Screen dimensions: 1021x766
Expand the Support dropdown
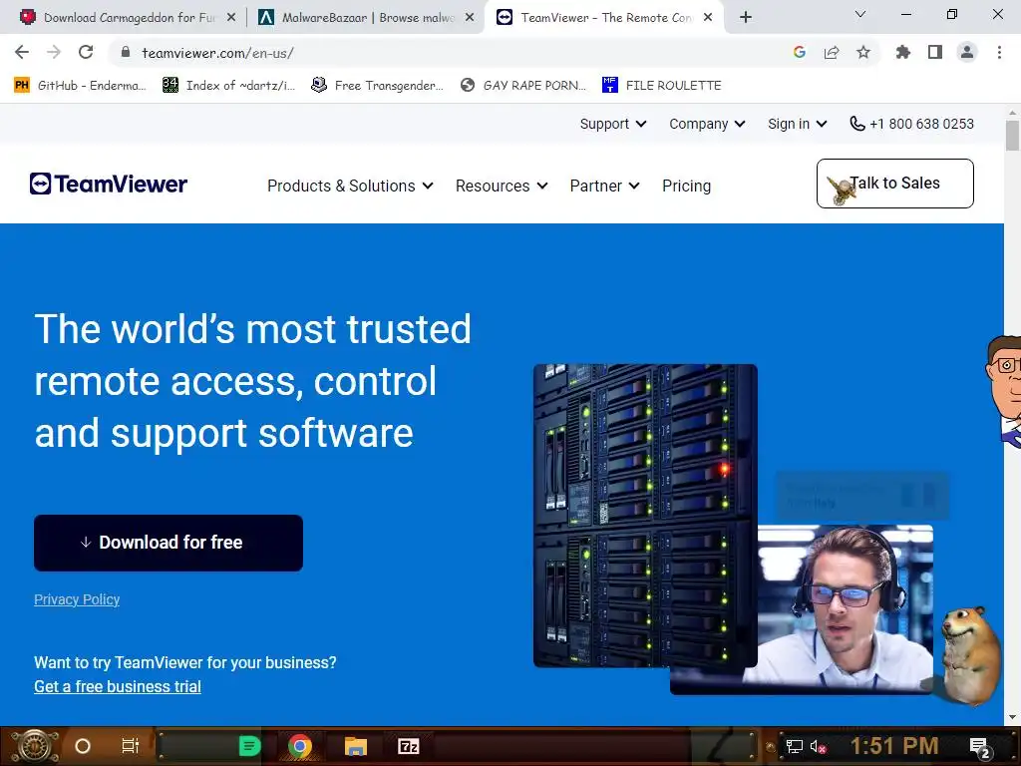coord(613,124)
